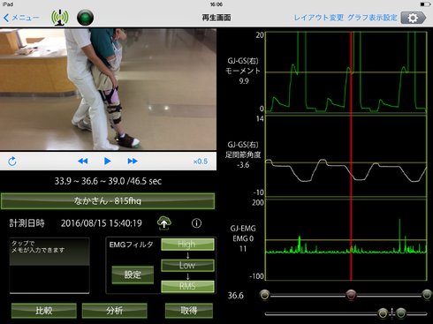The height and width of the screenshot is (324, 433).
Task: Open the info circle icon
Action: [196, 223]
